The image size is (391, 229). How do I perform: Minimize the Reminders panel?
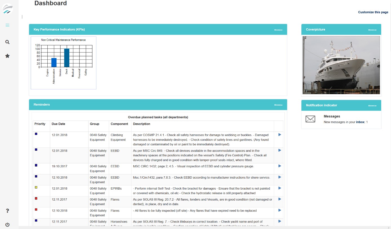pyautogui.click(x=278, y=105)
